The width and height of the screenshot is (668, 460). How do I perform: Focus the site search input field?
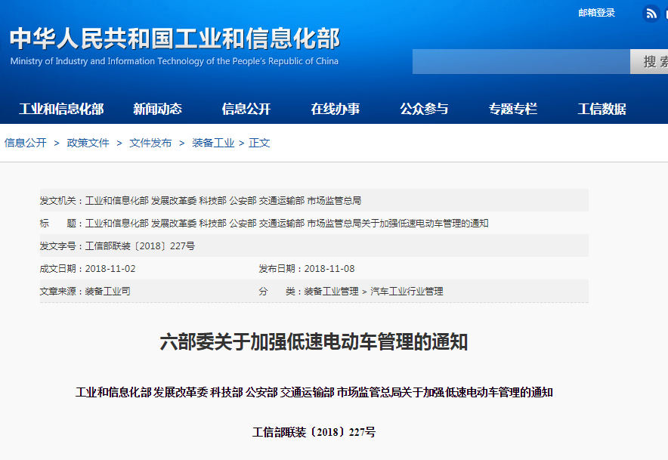coord(521,62)
